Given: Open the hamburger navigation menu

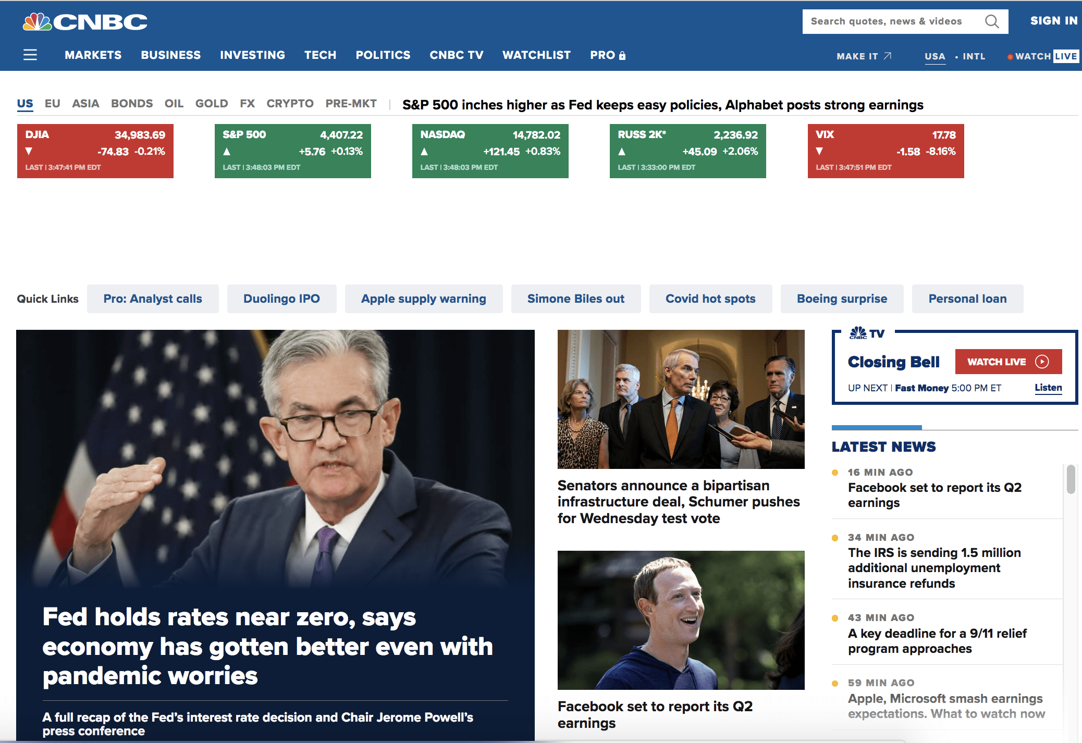Looking at the screenshot, I should pyautogui.click(x=30, y=55).
